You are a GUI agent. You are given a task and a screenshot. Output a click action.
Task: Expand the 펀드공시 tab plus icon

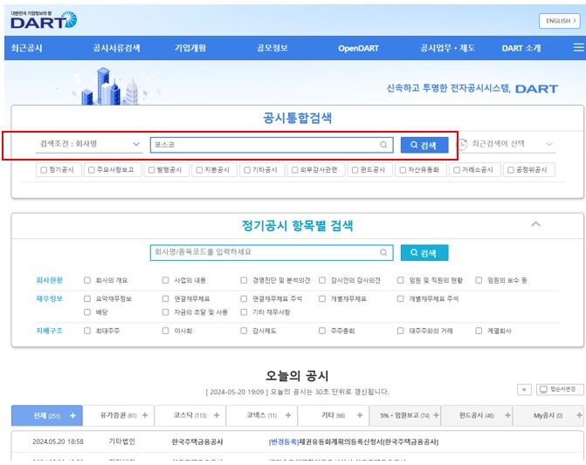point(507,415)
